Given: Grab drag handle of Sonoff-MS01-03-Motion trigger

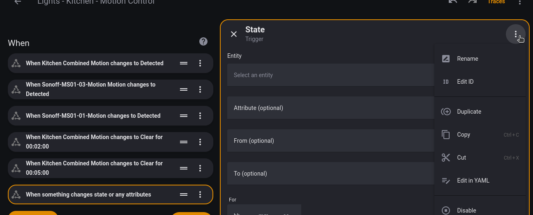Looking at the screenshot, I should click(184, 89).
